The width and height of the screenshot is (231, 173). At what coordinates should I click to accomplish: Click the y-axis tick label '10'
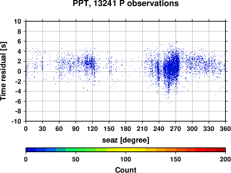(18, 21)
